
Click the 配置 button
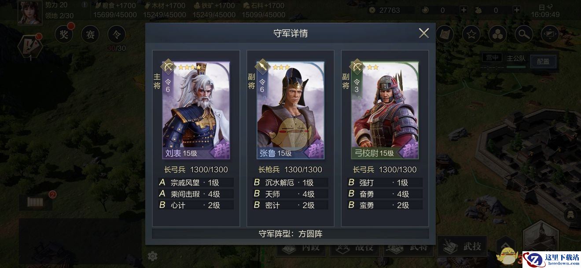tap(543, 61)
